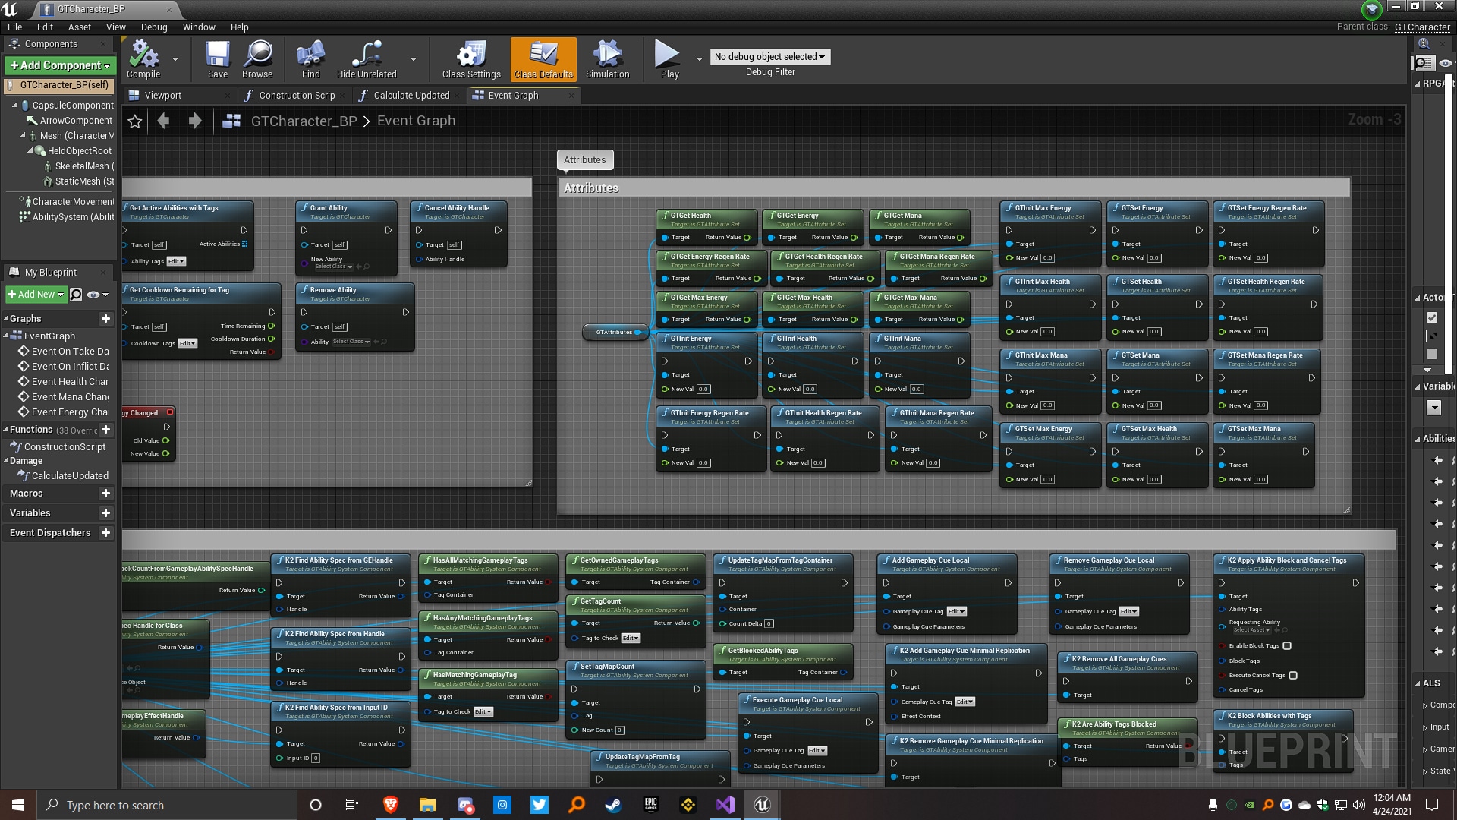The image size is (1457, 820).
Task: Toggle Enable Block Tags checkbox
Action: pyautogui.click(x=1287, y=646)
